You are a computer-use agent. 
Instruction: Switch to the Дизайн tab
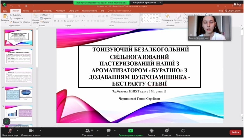pos(36,11)
